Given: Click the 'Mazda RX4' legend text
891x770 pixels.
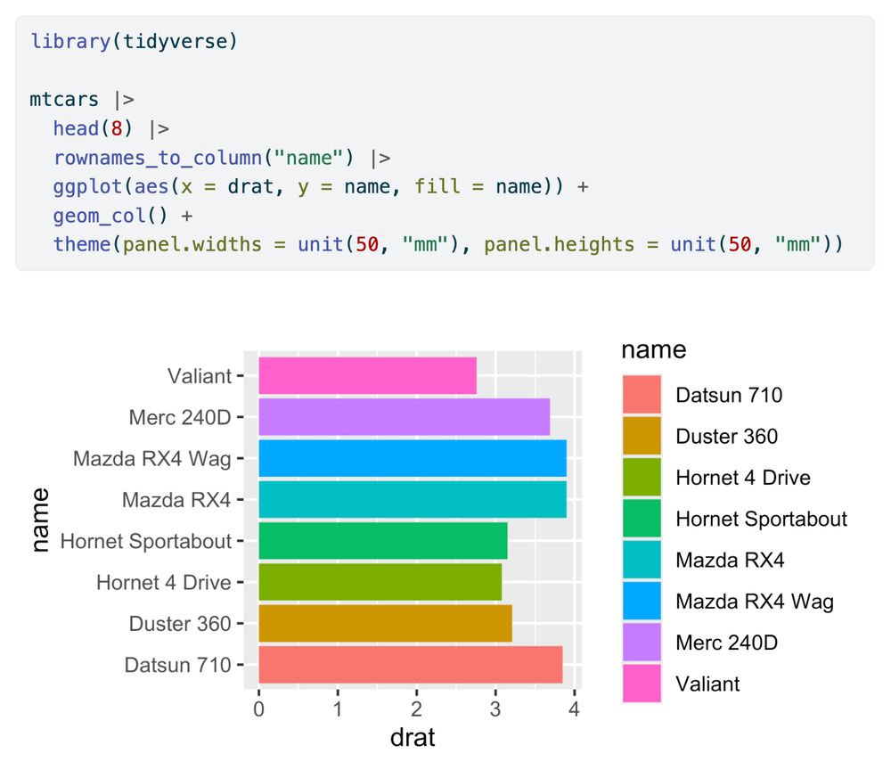Looking at the screenshot, I should (731, 561).
